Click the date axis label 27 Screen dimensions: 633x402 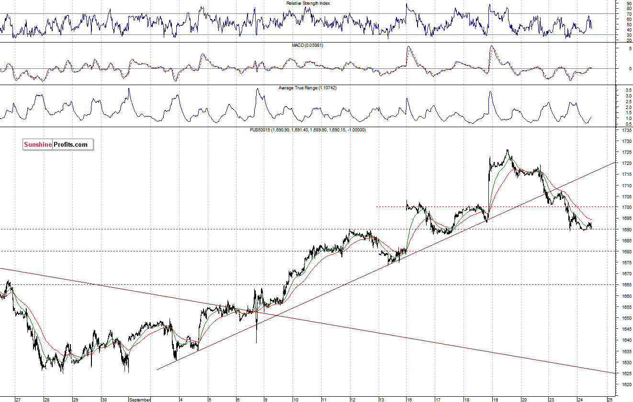18,399
